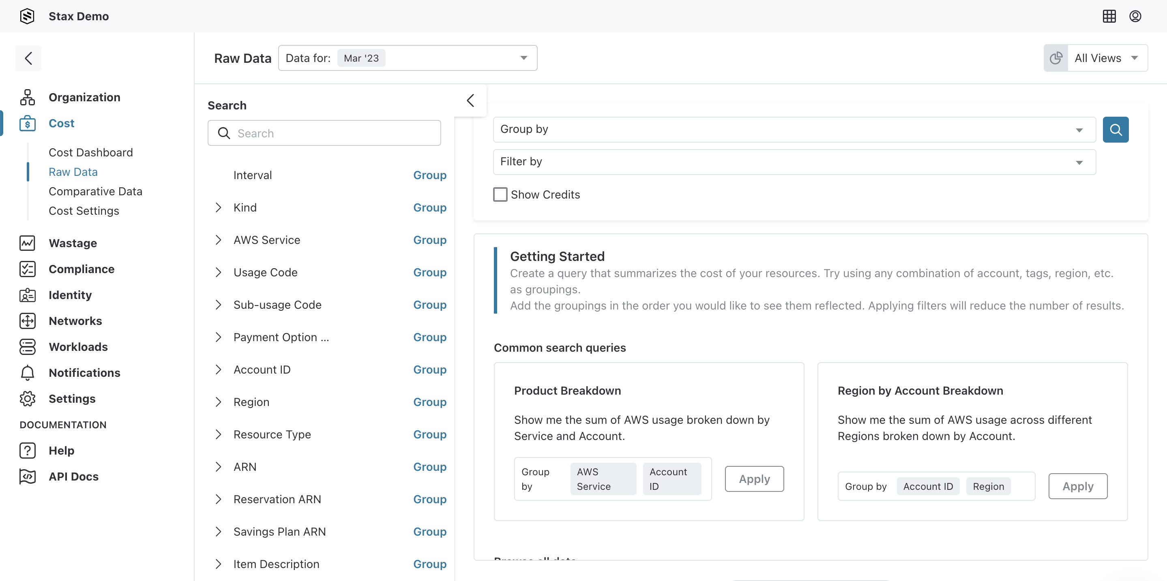Click the Cost section icon in sidebar

(x=28, y=123)
